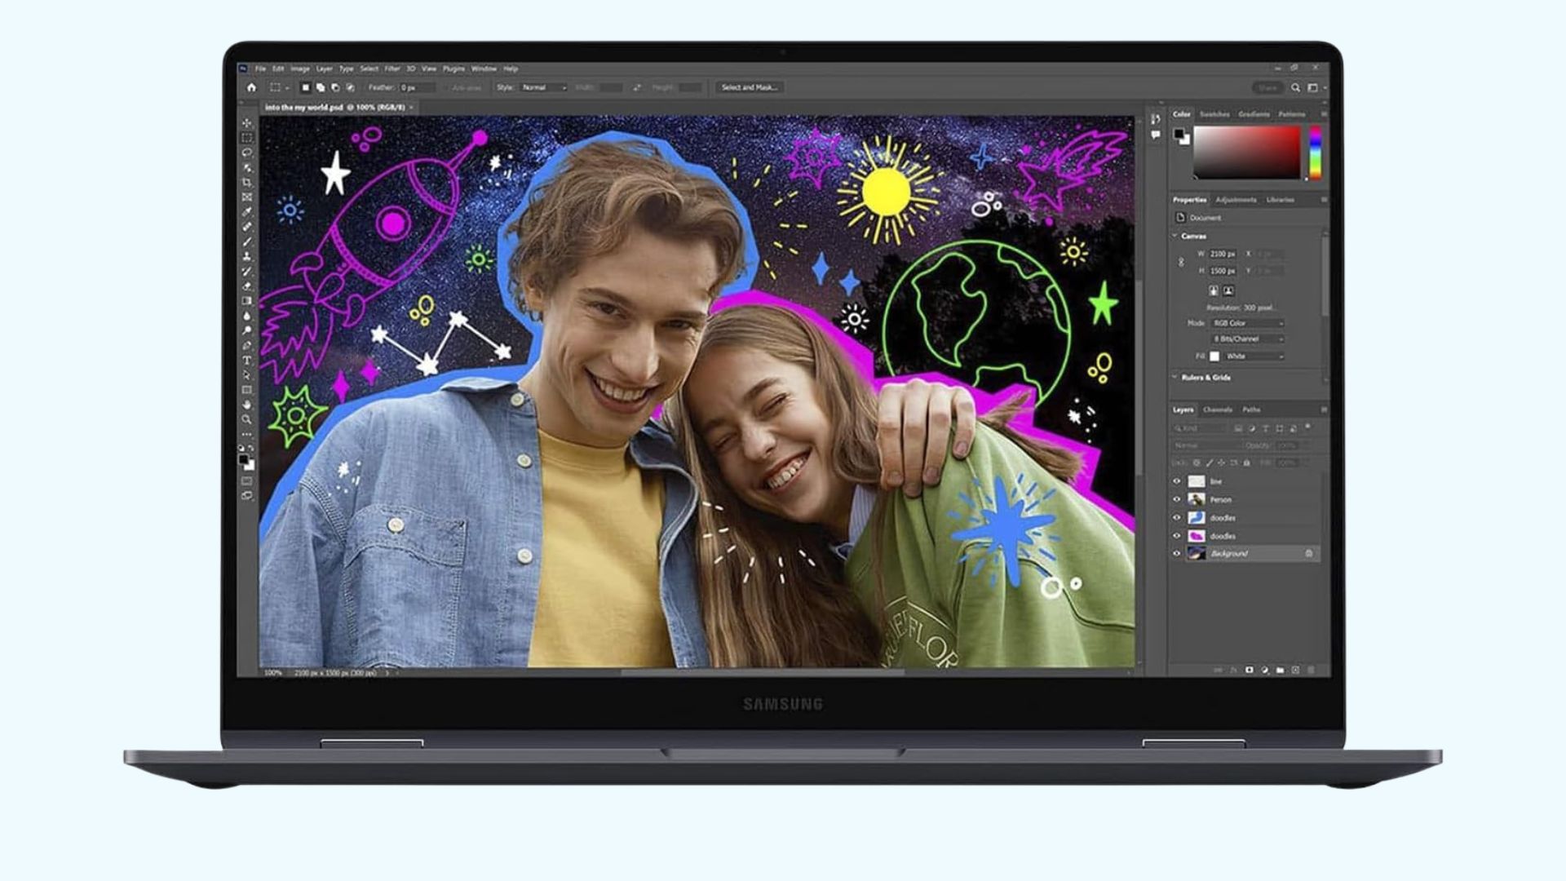Select the Crop tool
This screenshot has width=1566, height=881.
click(x=247, y=183)
